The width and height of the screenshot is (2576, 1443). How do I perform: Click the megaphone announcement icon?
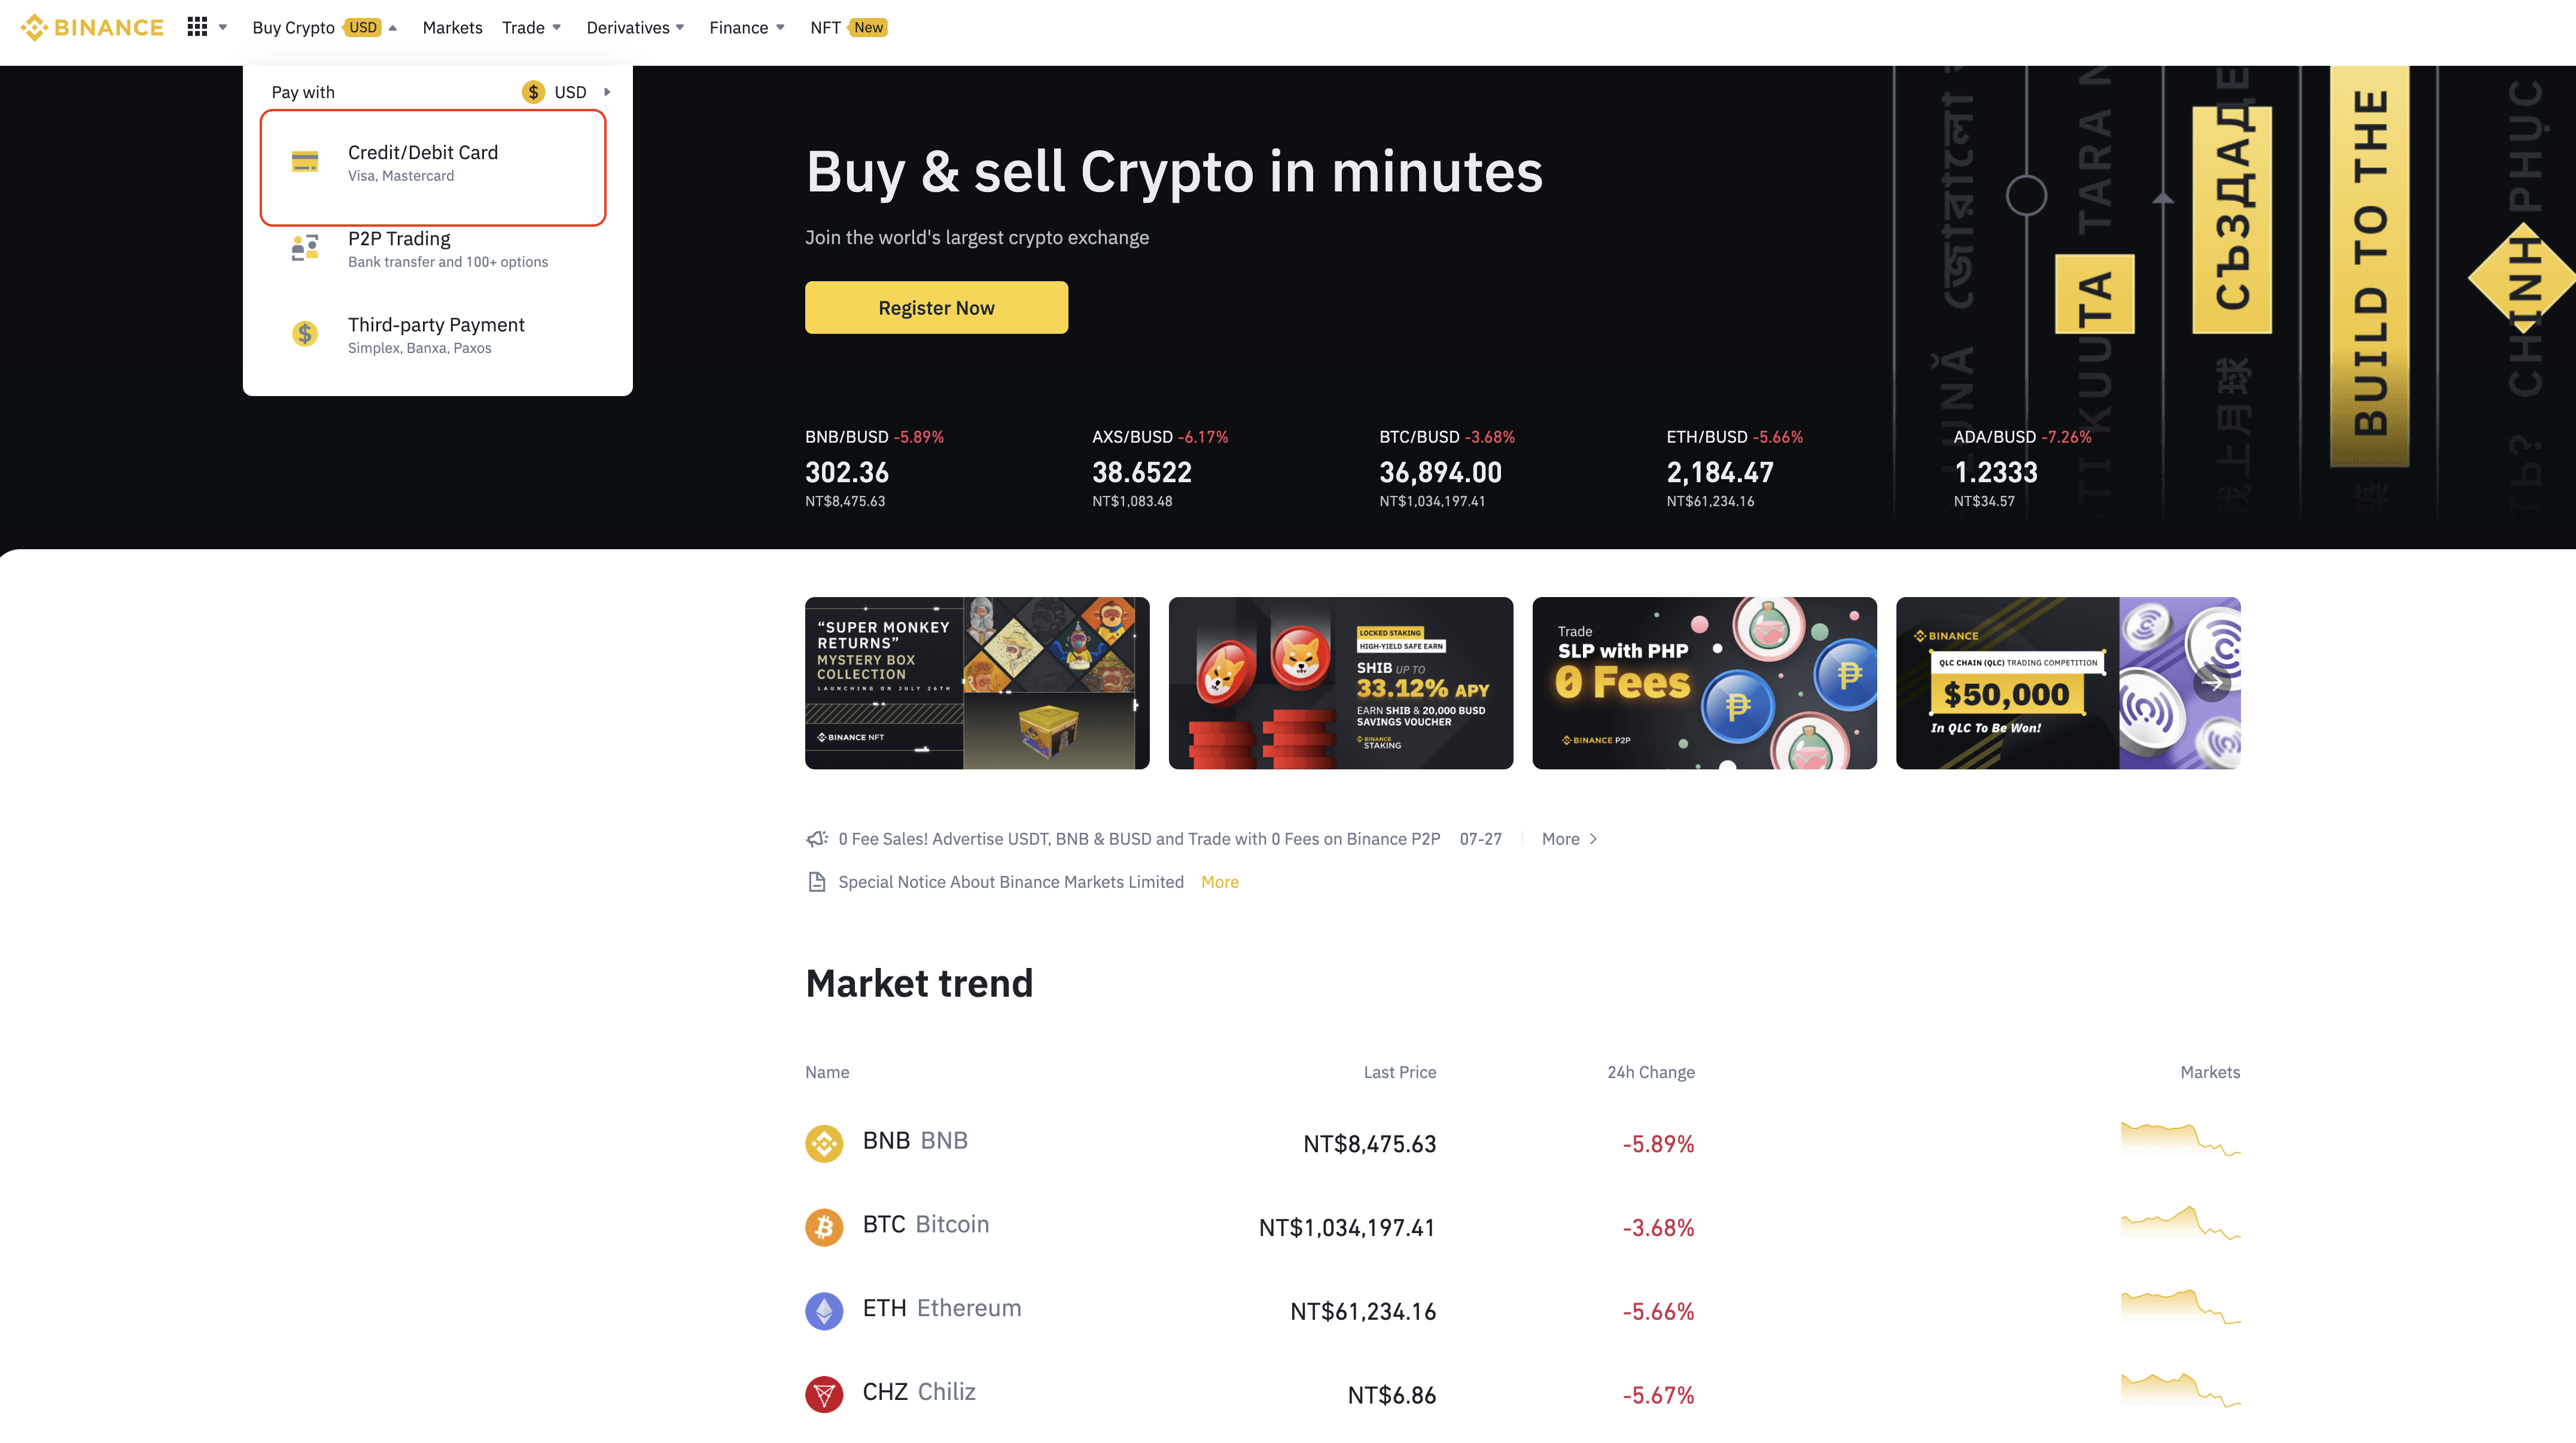816,838
